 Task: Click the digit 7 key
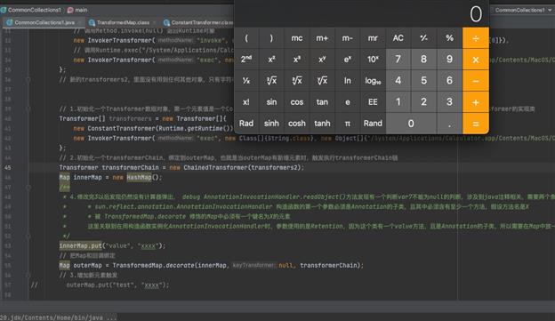pyautogui.click(x=398, y=59)
